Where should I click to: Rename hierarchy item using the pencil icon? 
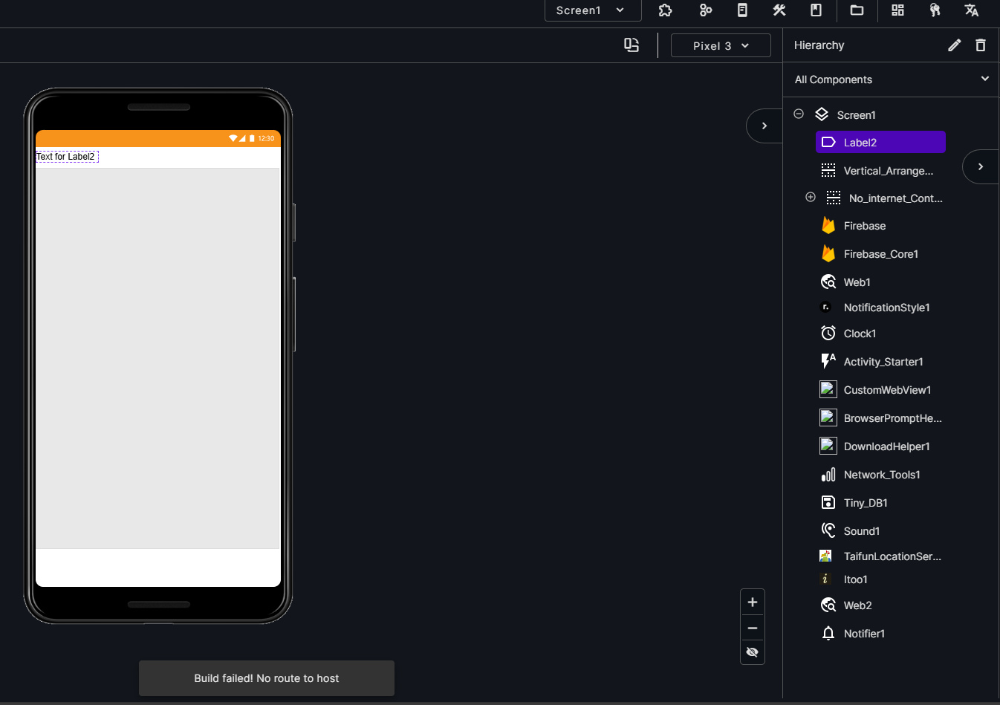tap(954, 45)
